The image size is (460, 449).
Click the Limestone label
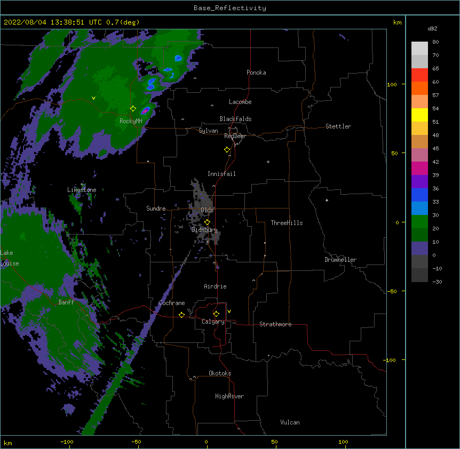click(x=82, y=190)
